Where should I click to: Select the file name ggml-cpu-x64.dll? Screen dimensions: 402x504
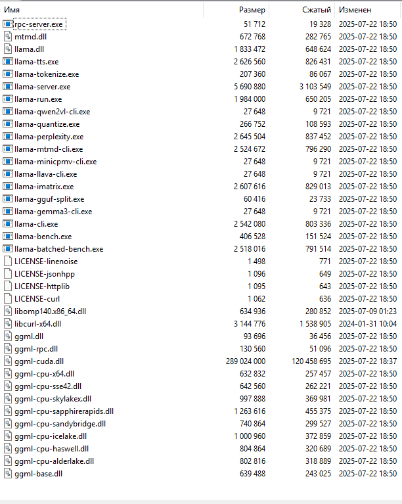(45, 374)
